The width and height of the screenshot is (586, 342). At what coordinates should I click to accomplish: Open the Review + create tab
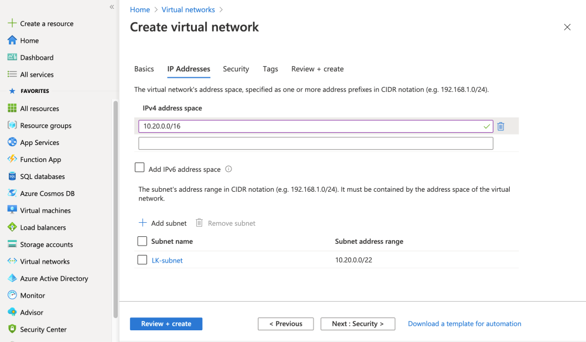(x=317, y=69)
